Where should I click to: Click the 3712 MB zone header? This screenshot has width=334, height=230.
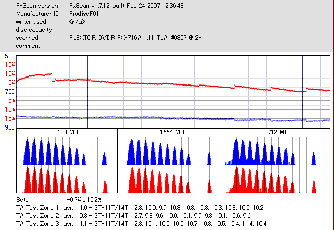pos(276,132)
